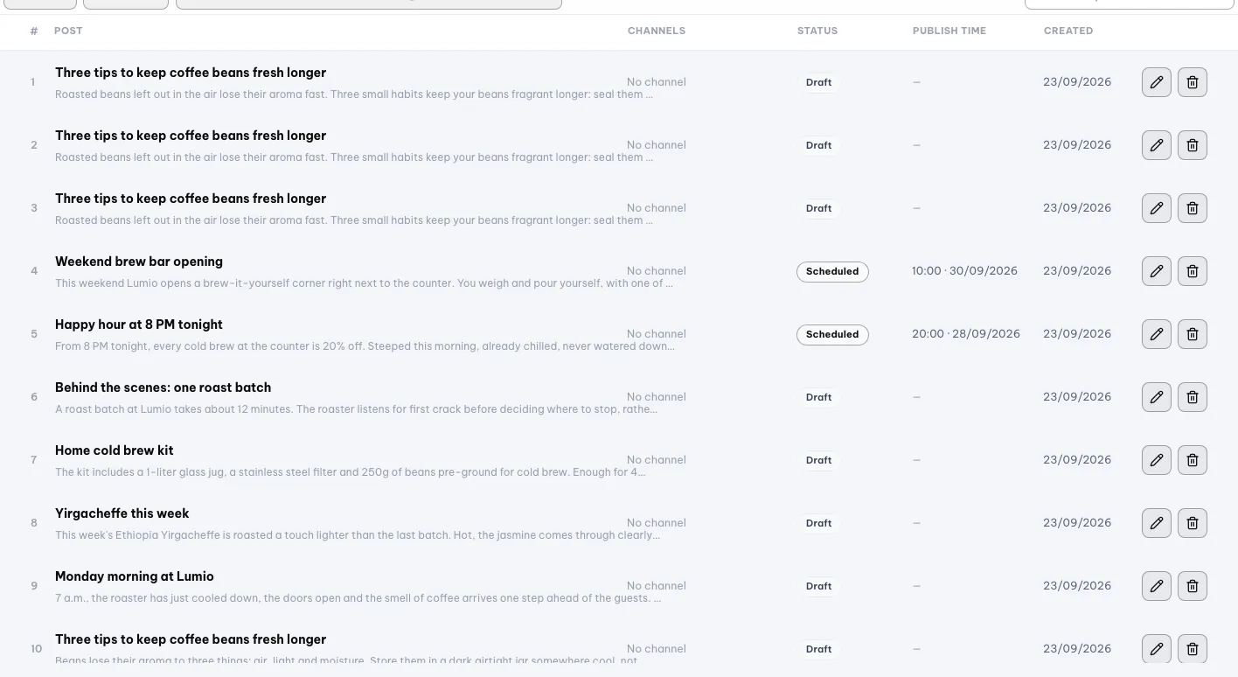This screenshot has width=1238, height=677.
Task: Open the title 'Behind the scenes: one roast batch'
Action: [163, 387]
